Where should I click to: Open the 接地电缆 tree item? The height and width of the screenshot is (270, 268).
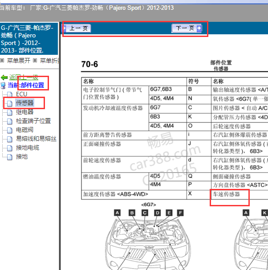tap(28, 148)
